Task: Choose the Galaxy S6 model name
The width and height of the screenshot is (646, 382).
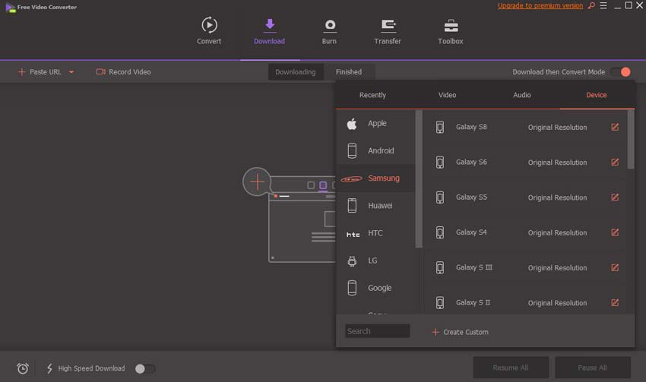Action: (x=471, y=163)
